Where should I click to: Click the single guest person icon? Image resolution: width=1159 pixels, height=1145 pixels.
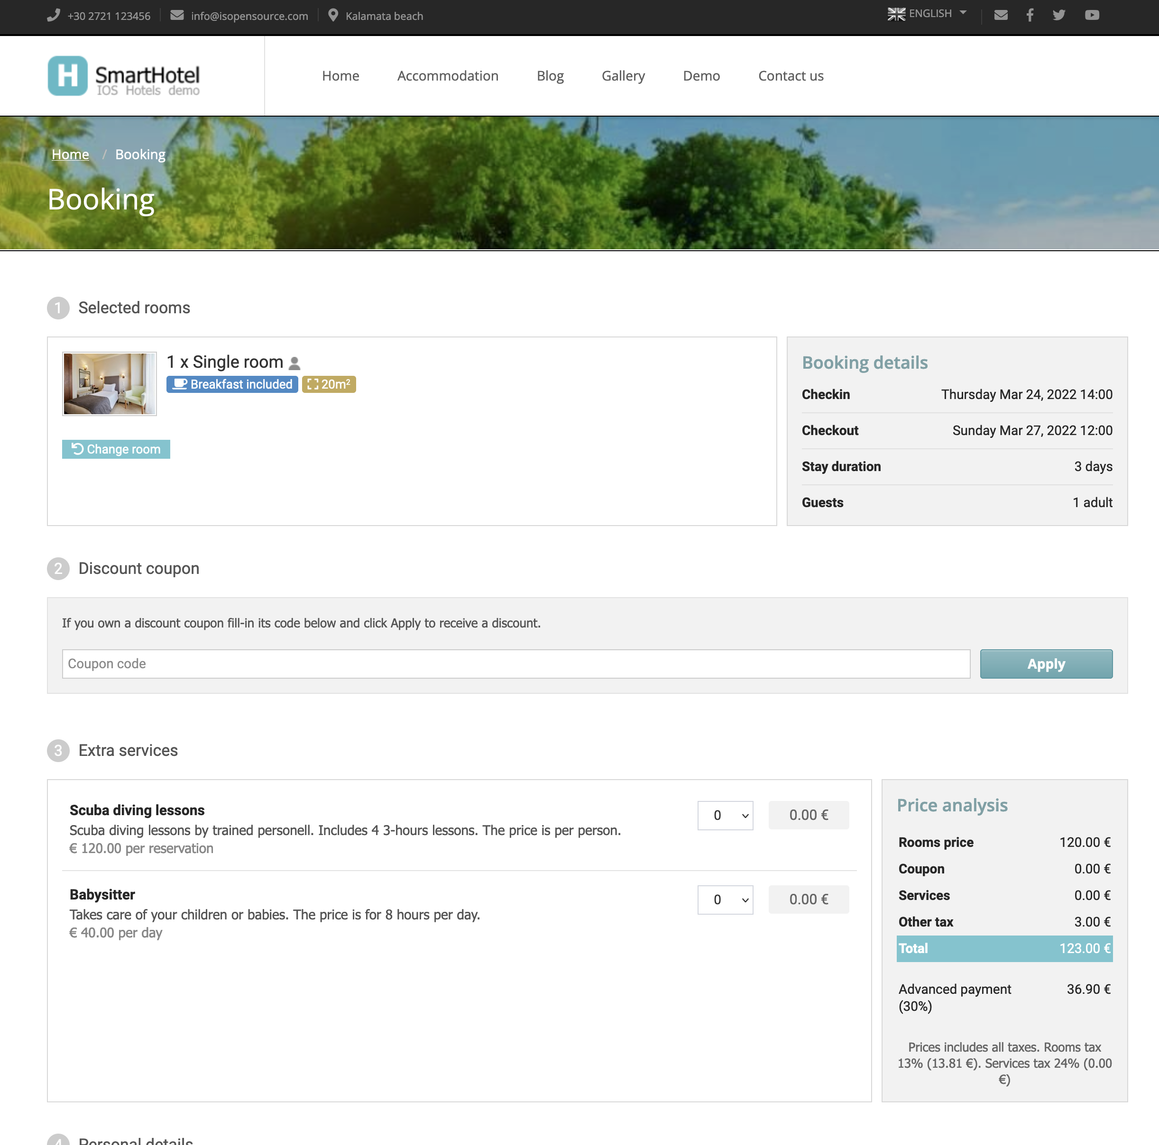pyautogui.click(x=294, y=363)
